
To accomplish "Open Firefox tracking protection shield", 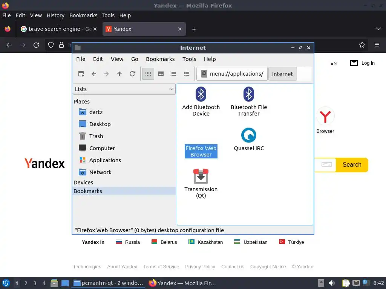I will pos(51,45).
